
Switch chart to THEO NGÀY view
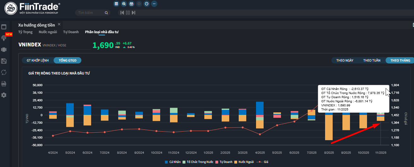(345, 60)
